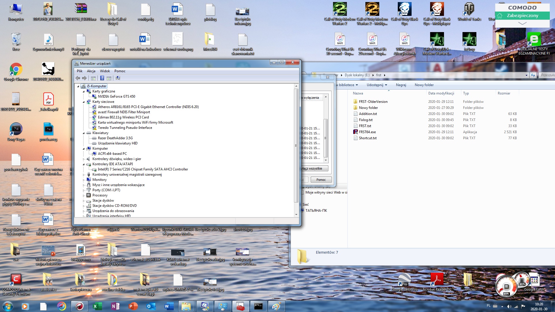
Task: Collapse Kontrolery IDE ATA/ATAPI category
Action: point(84,164)
